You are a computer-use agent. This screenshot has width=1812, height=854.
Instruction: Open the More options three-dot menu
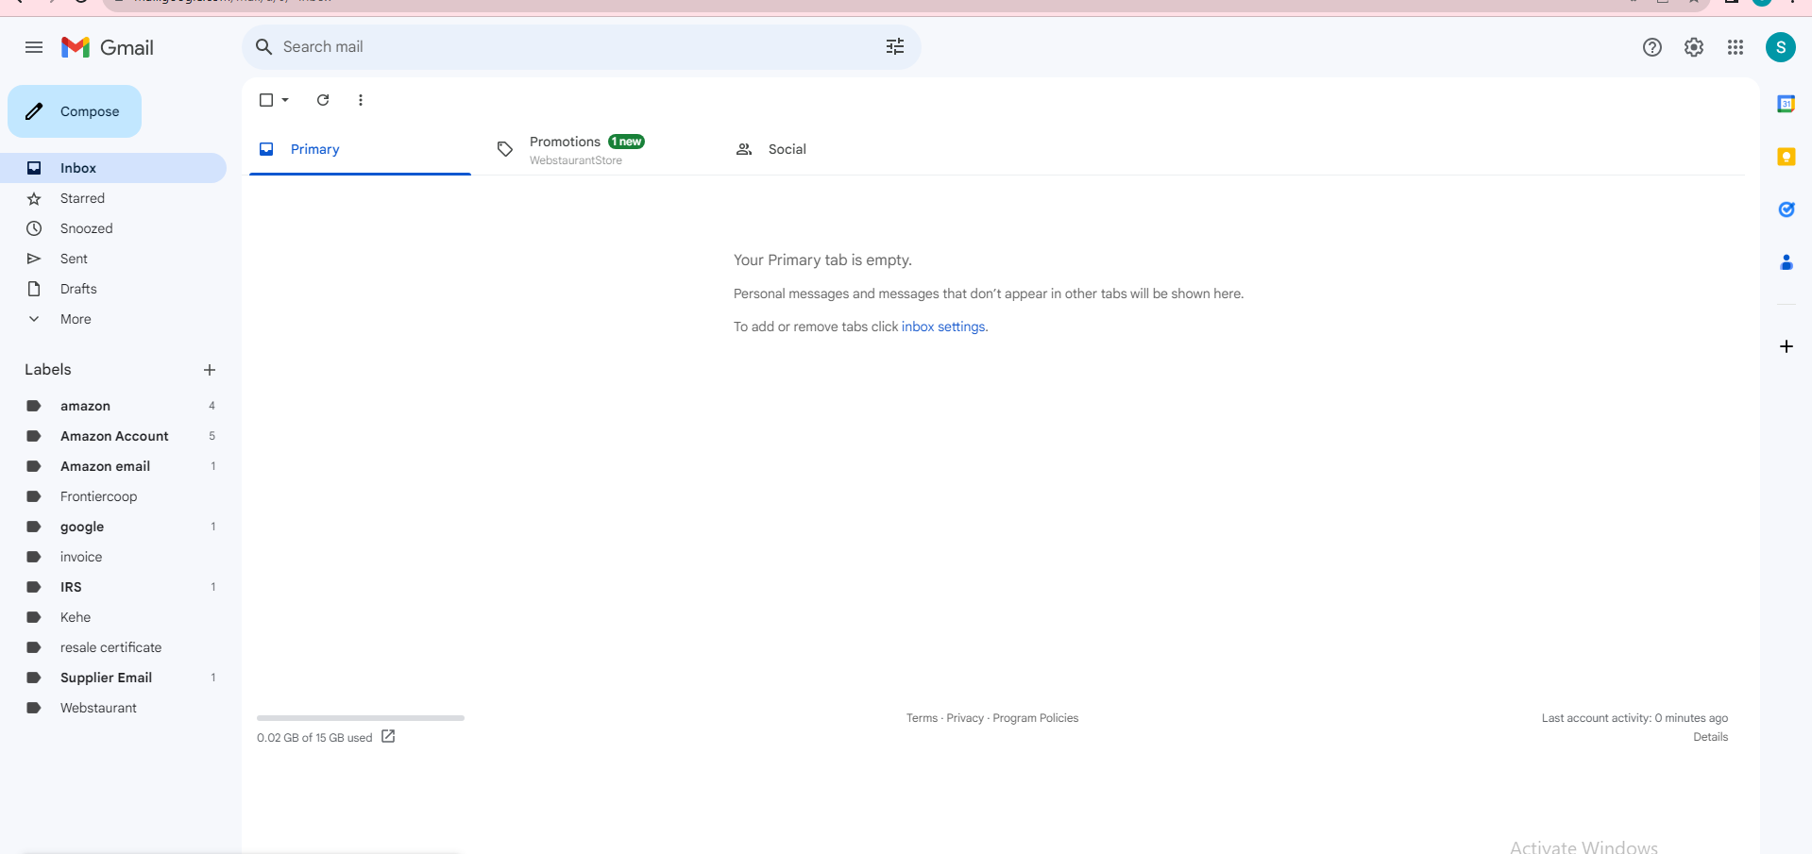click(361, 100)
